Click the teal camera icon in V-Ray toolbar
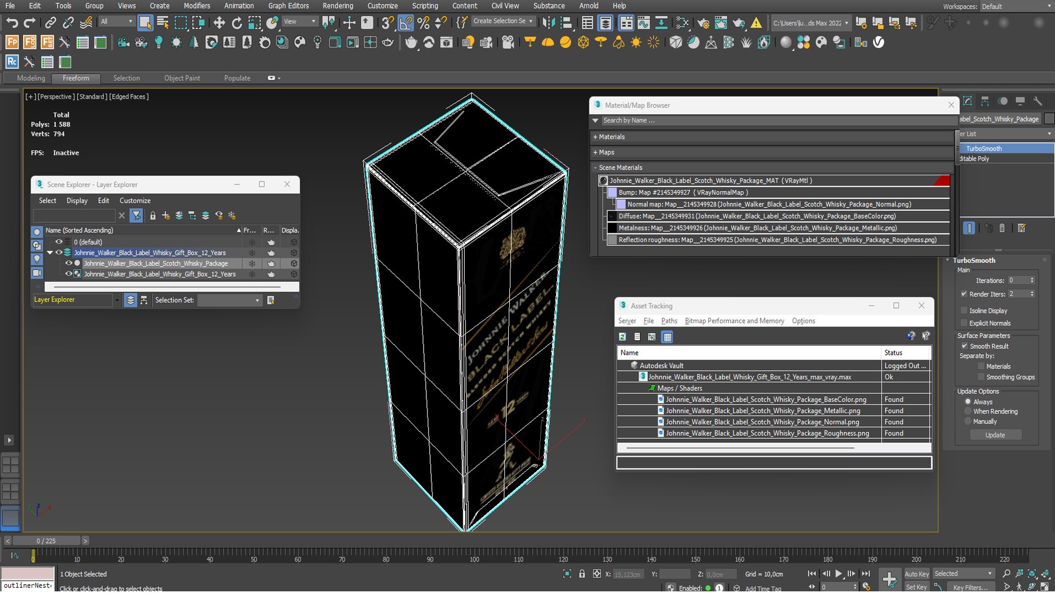1055x593 pixels. click(123, 42)
